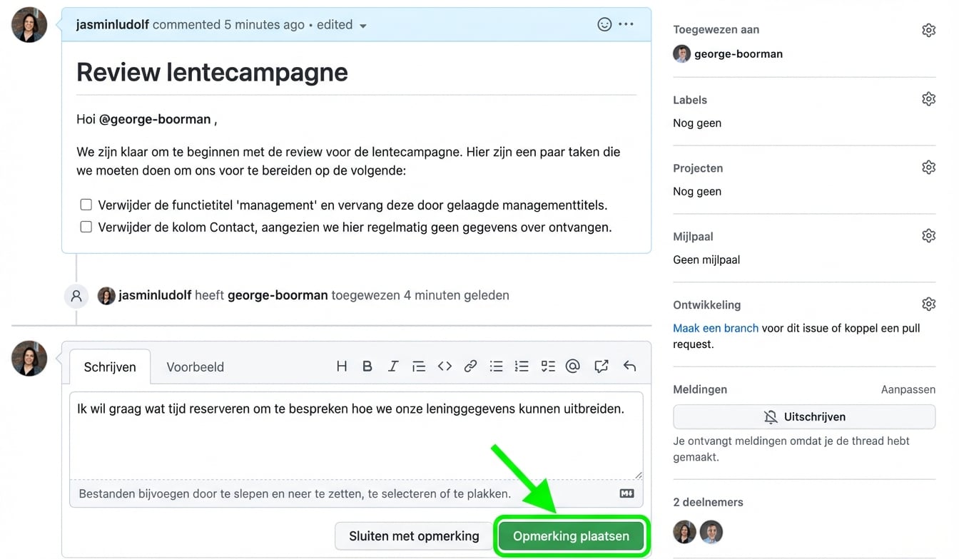
Task: Insert code with the code brackets icon
Action: tap(445, 366)
